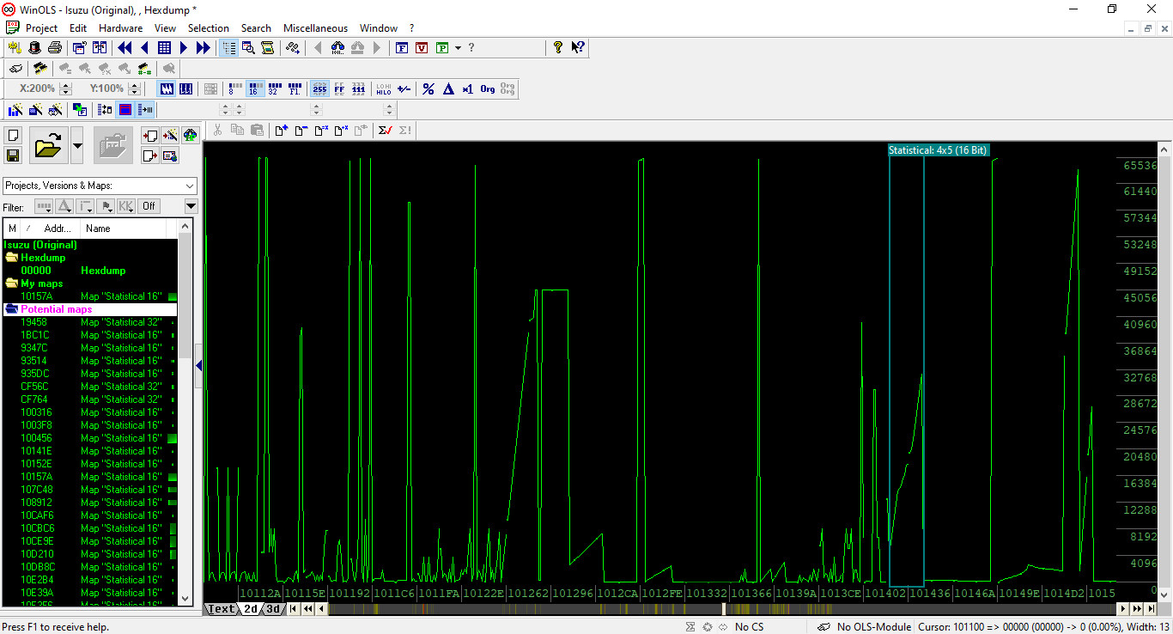The height and width of the screenshot is (634, 1173).
Task: Expand the arrow next to open-folder button
Action: pyautogui.click(x=77, y=146)
